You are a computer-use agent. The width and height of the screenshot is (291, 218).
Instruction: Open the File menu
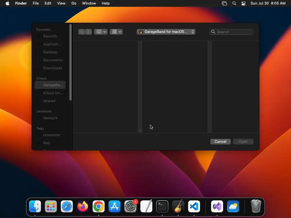pos(36,3)
